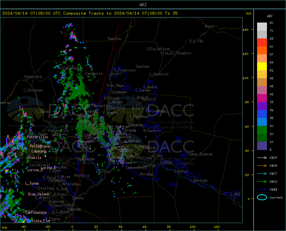The image size is (286, 231).
Task: Pick the bright orange 57–60 dBZ swatch
Action: tap(262, 51)
